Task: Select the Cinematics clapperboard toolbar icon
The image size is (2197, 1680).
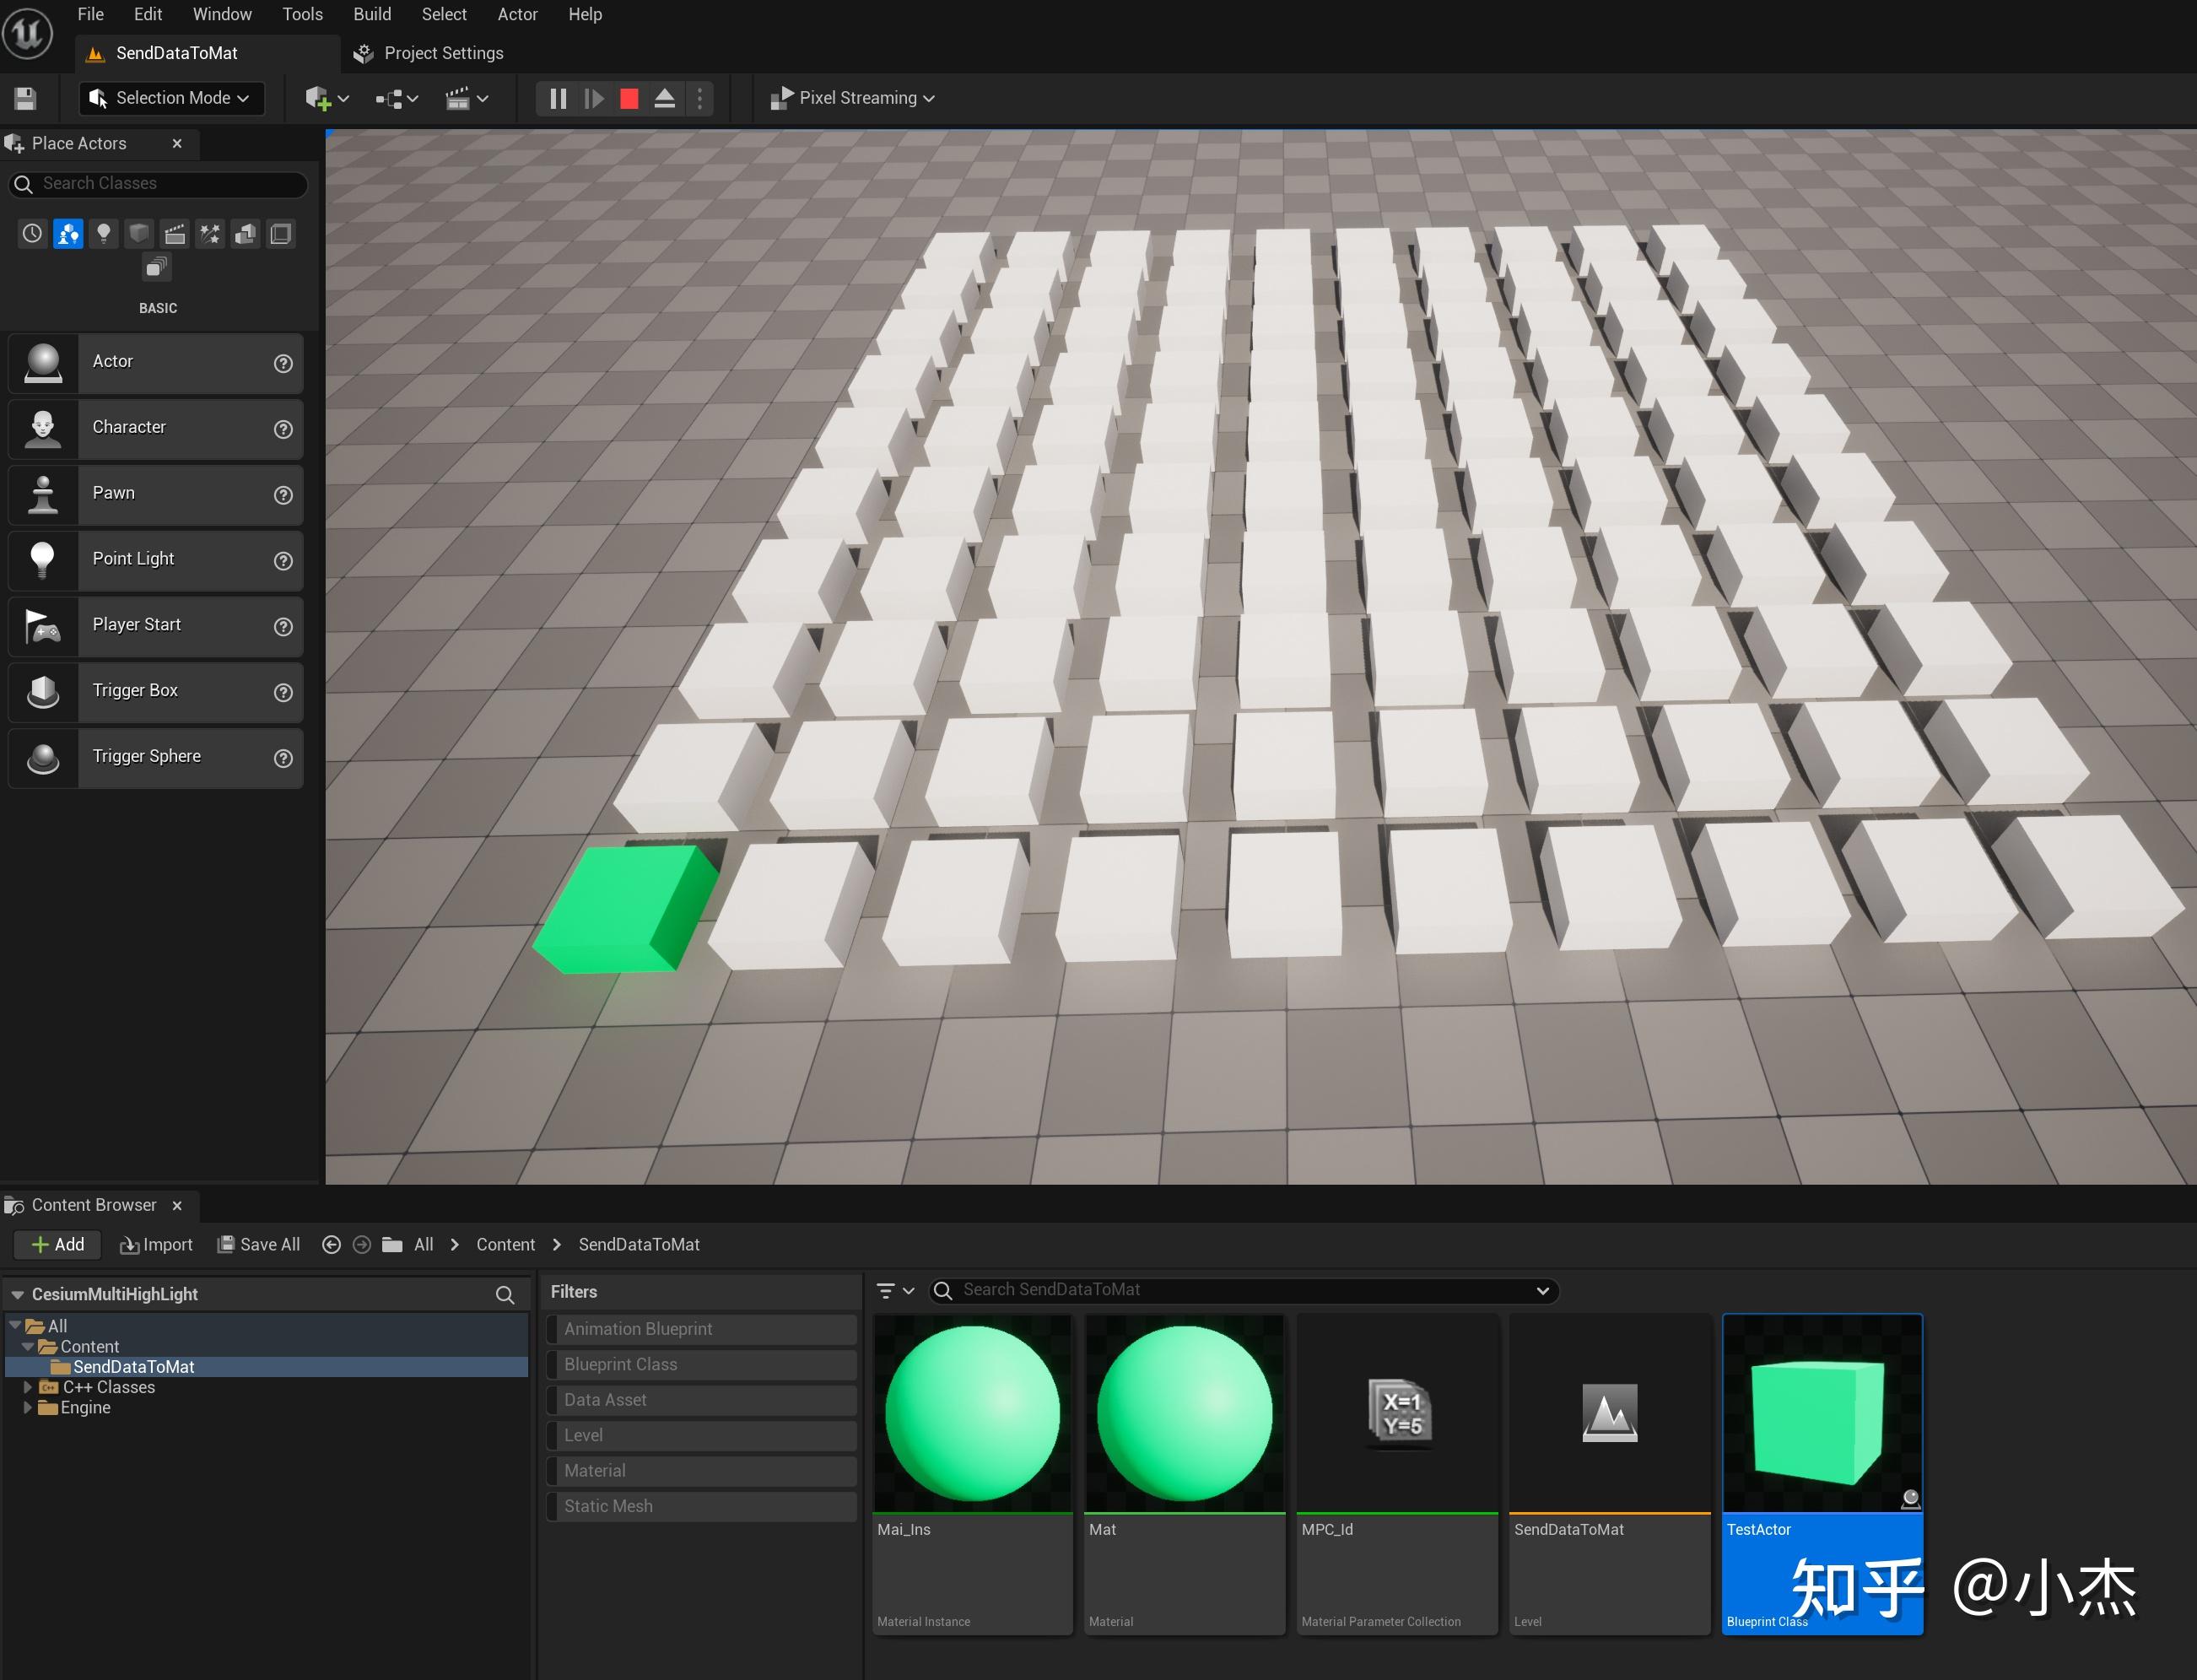Action: coord(461,97)
